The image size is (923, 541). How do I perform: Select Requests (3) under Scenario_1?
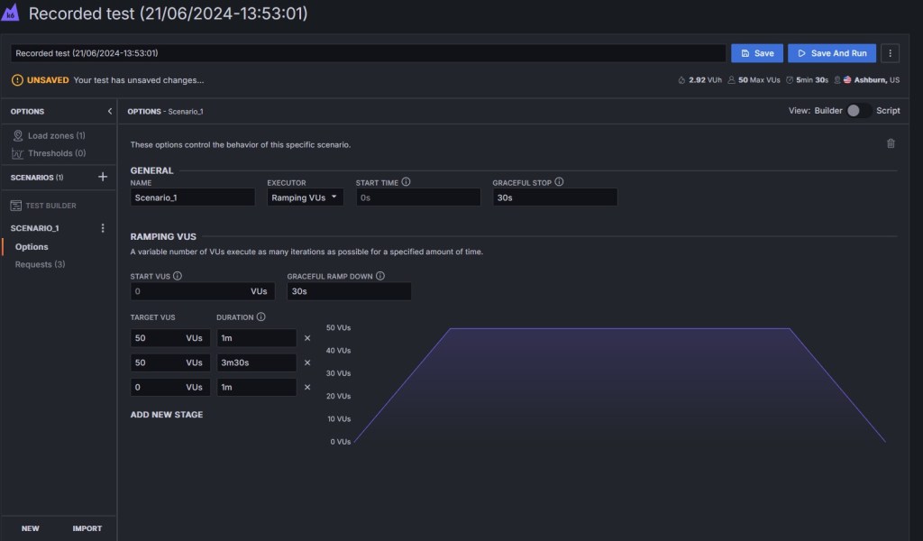pyautogui.click(x=40, y=264)
